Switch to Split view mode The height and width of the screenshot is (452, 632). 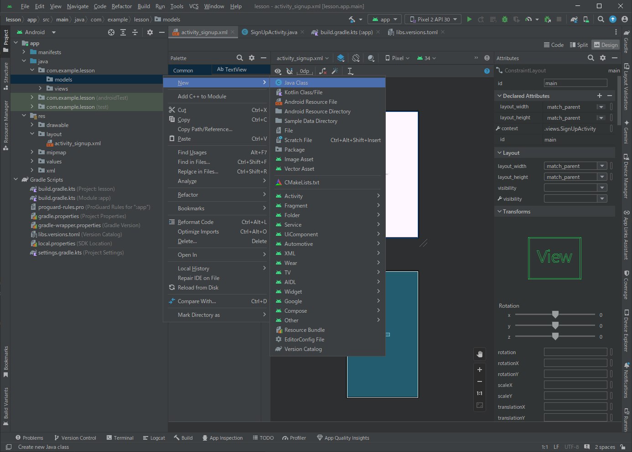pyautogui.click(x=579, y=45)
